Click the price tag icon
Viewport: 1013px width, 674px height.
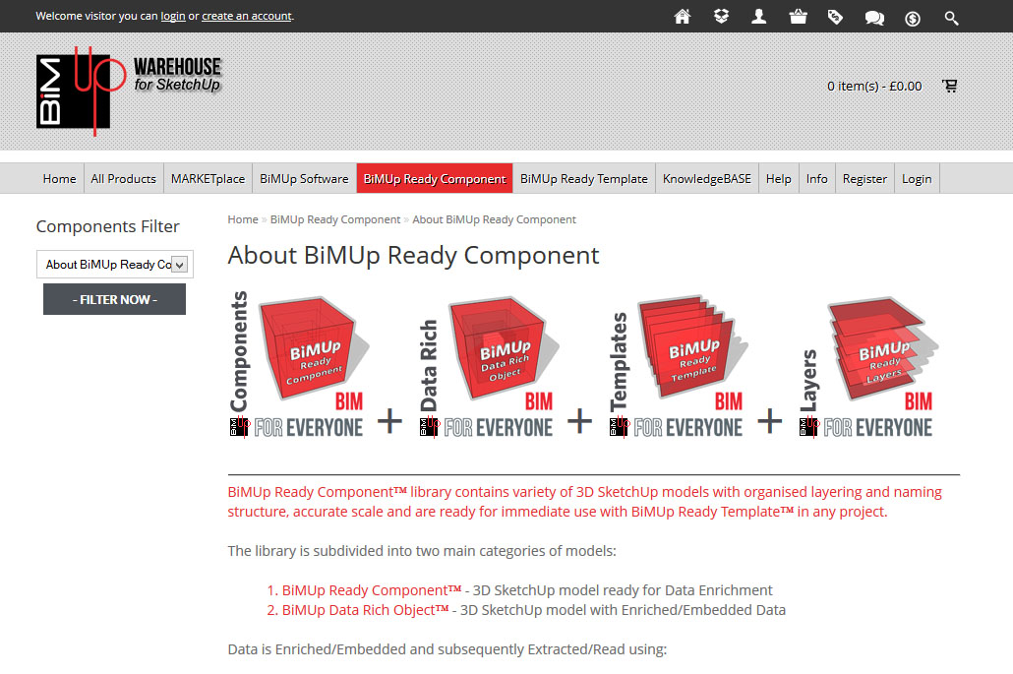[x=835, y=17]
